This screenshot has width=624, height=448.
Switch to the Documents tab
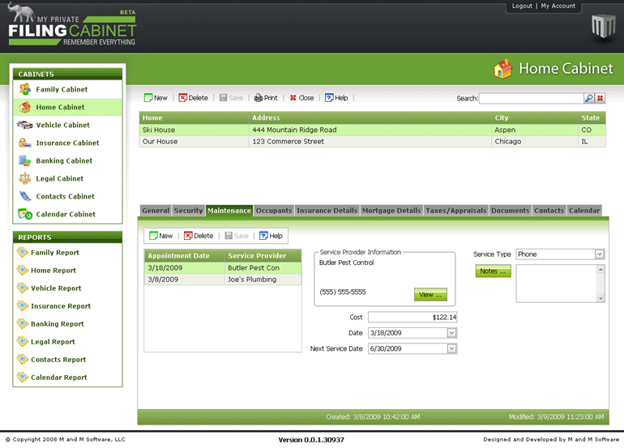(511, 211)
